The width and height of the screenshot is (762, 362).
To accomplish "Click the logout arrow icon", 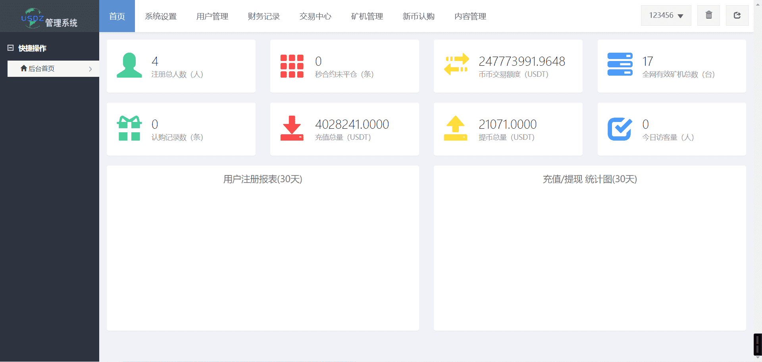I will click(x=737, y=15).
